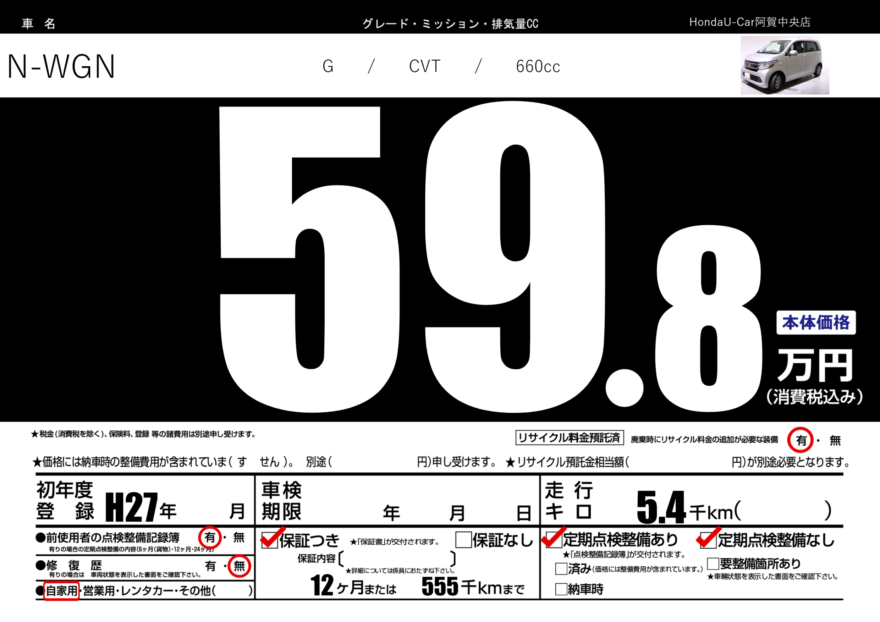Viewport: 880px width, 622px height.
Task: Select circled 有 next to recycle equipment text
Action: (800, 440)
